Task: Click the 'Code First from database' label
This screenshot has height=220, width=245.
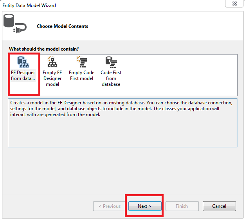Action: tap(111, 78)
